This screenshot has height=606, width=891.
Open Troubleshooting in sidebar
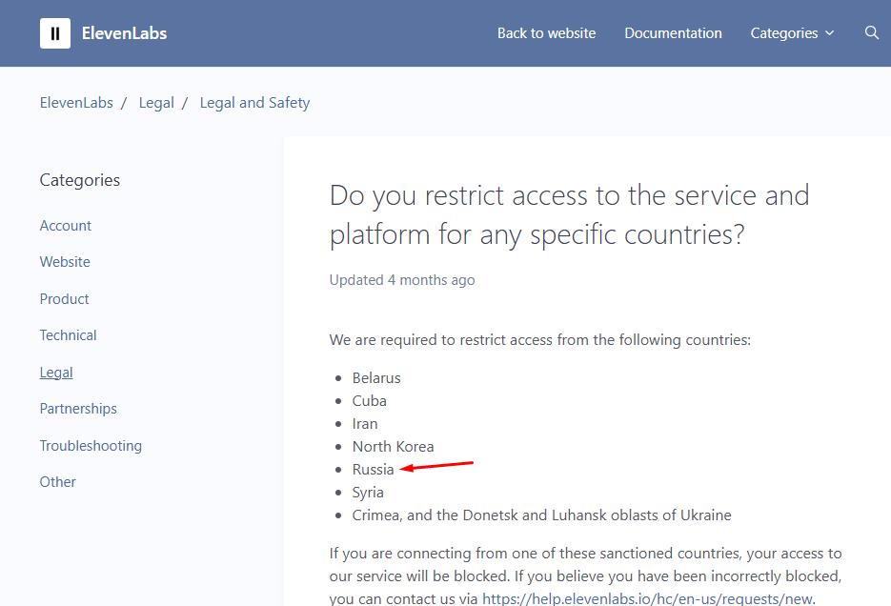pyautogui.click(x=91, y=446)
